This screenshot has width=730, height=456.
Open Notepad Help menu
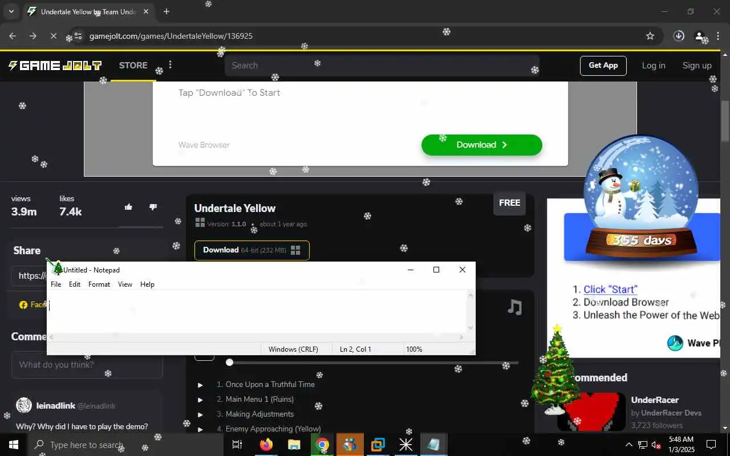pos(147,284)
